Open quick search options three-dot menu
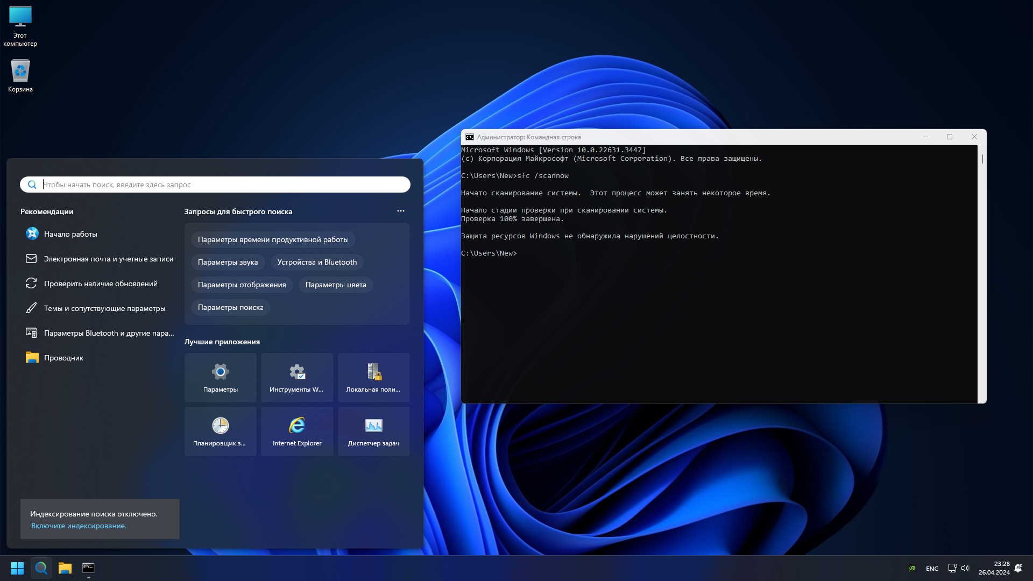This screenshot has height=581, width=1033. click(401, 211)
